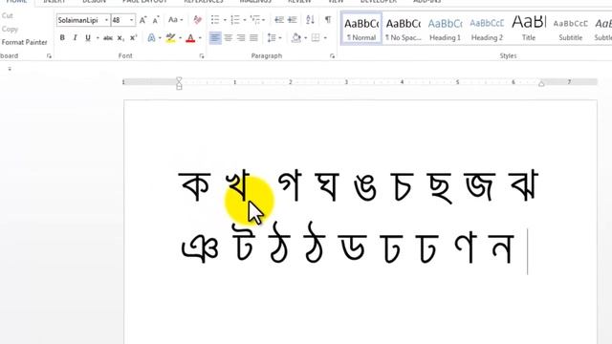Open Paragraph dialog launcher
The height and width of the screenshot is (344, 612).
coord(332,56)
